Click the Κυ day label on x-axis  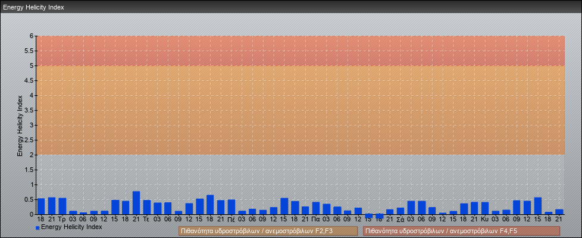[x=485, y=219]
